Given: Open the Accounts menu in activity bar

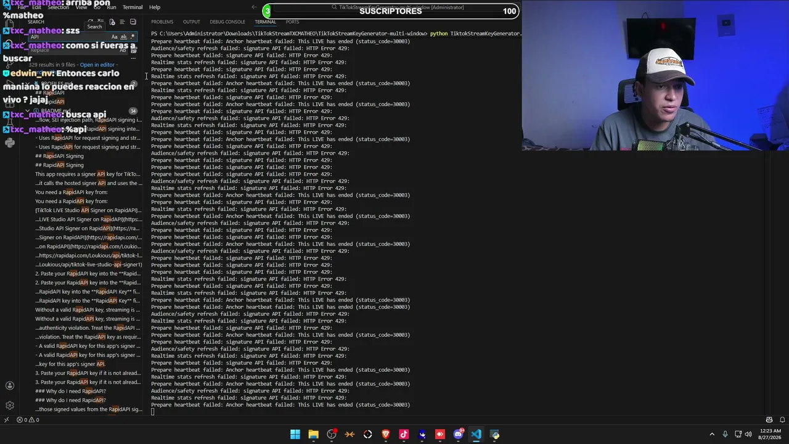Looking at the screenshot, I should (x=9, y=386).
